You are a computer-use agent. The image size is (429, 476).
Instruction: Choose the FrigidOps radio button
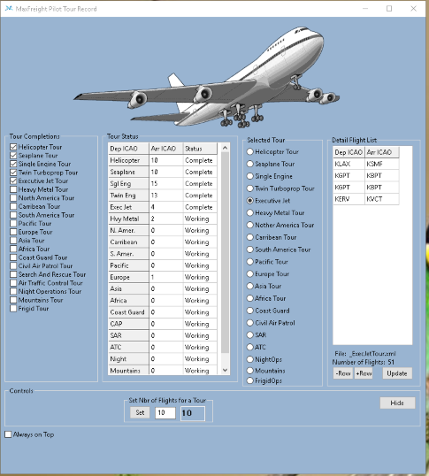249,380
